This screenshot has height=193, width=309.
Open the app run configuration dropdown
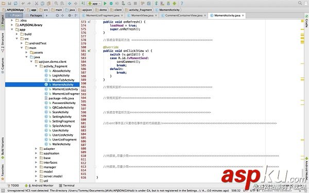[x=94, y=4]
